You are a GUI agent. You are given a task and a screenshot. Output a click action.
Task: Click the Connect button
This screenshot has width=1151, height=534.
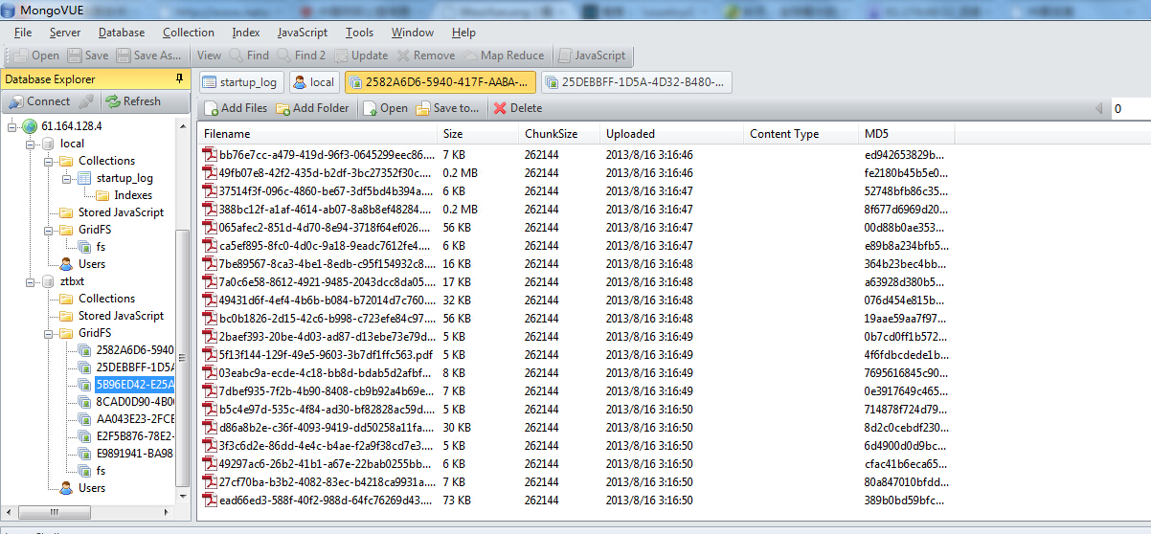tap(39, 101)
